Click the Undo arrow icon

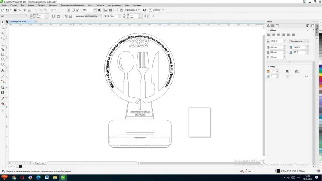click(x=52, y=10)
